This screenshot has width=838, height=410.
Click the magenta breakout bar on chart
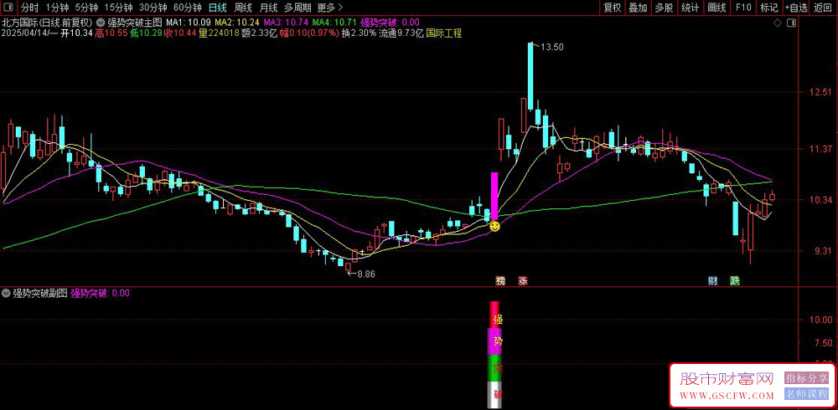pyautogui.click(x=494, y=196)
